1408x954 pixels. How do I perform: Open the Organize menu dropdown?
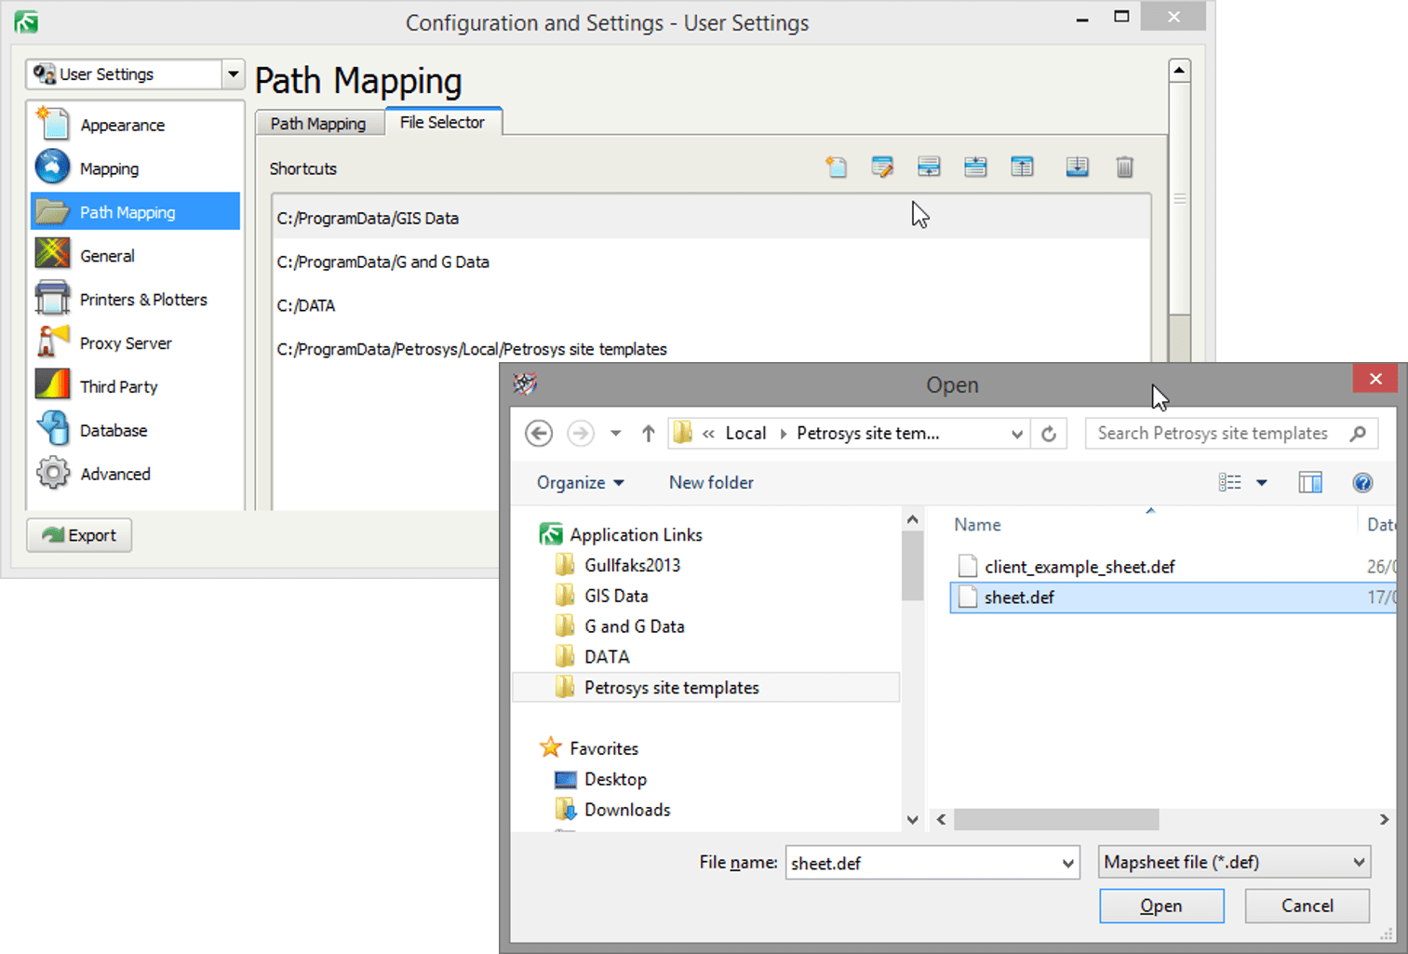[x=581, y=483]
